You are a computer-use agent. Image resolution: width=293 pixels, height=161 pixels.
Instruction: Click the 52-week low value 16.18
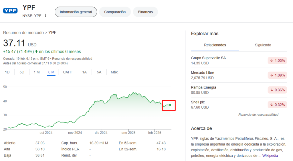161,149
